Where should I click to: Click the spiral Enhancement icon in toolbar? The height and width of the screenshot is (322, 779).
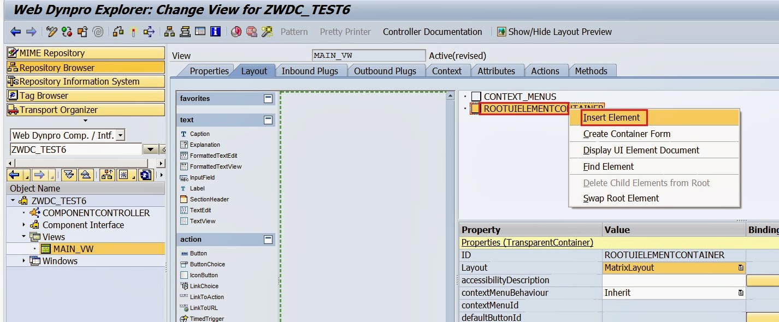(98, 32)
